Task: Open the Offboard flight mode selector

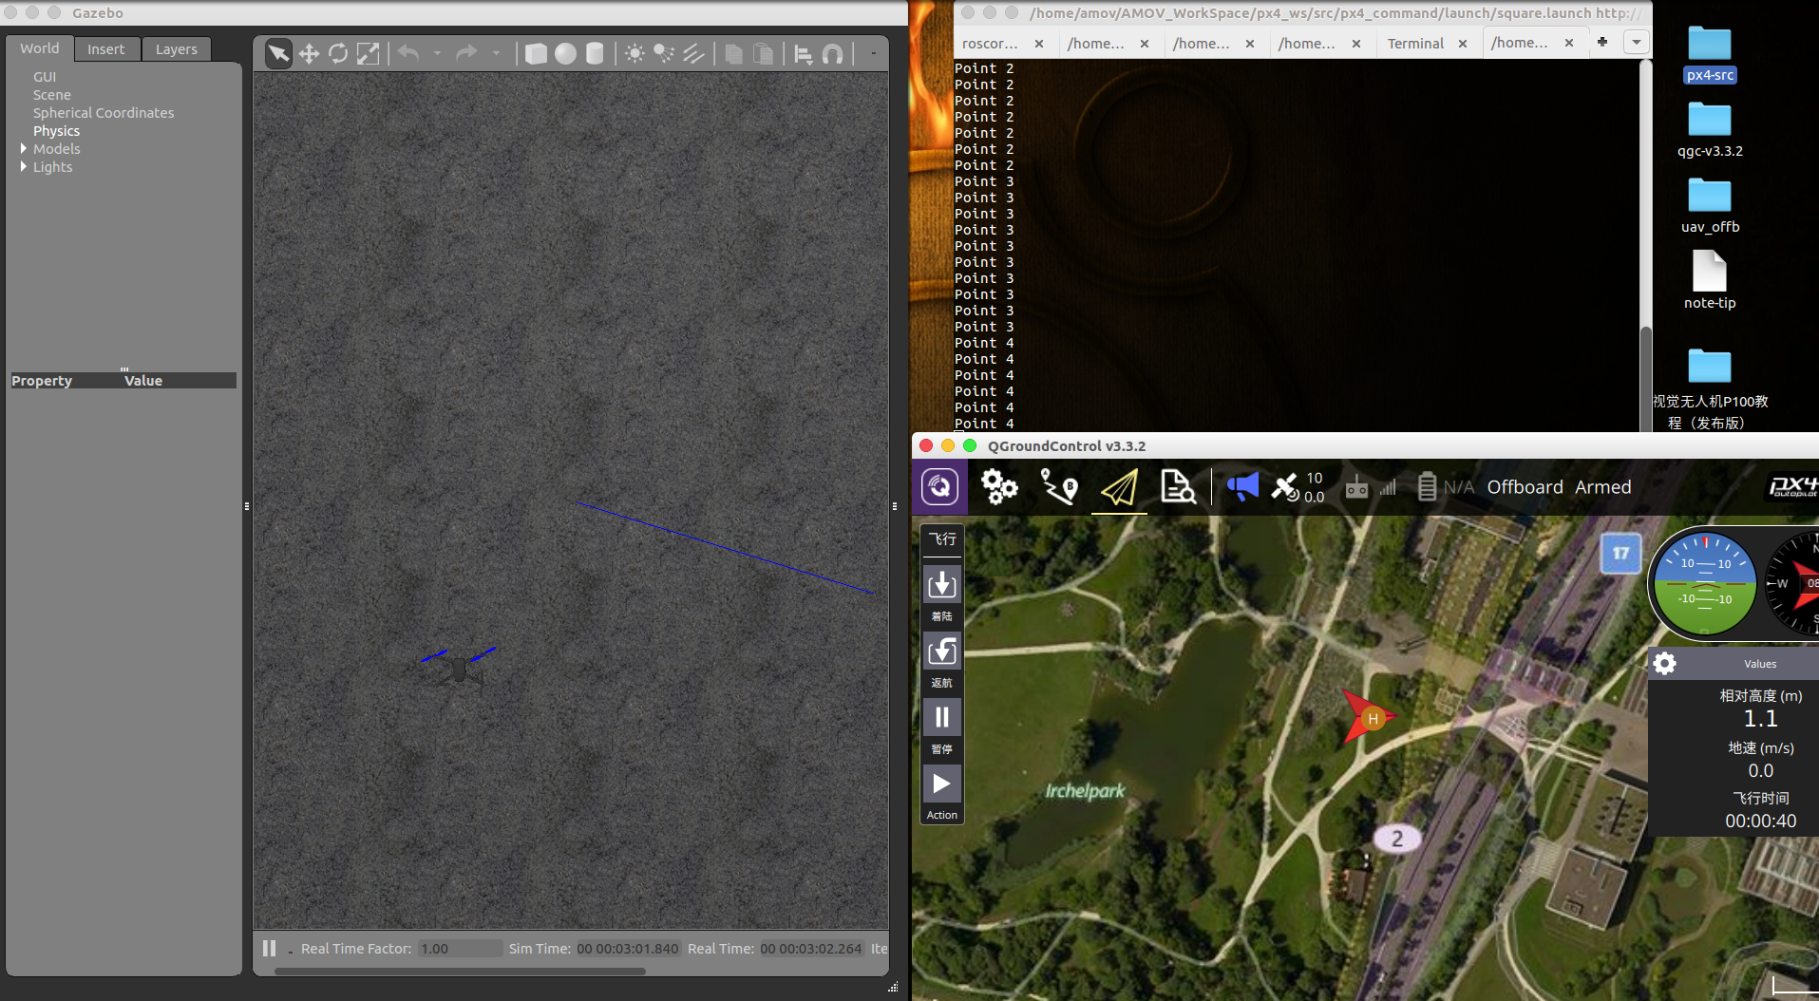Action: (x=1525, y=487)
